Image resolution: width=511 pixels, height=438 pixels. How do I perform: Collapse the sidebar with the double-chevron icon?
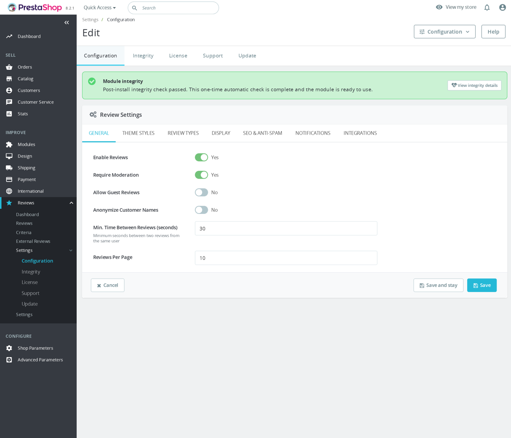(66, 23)
